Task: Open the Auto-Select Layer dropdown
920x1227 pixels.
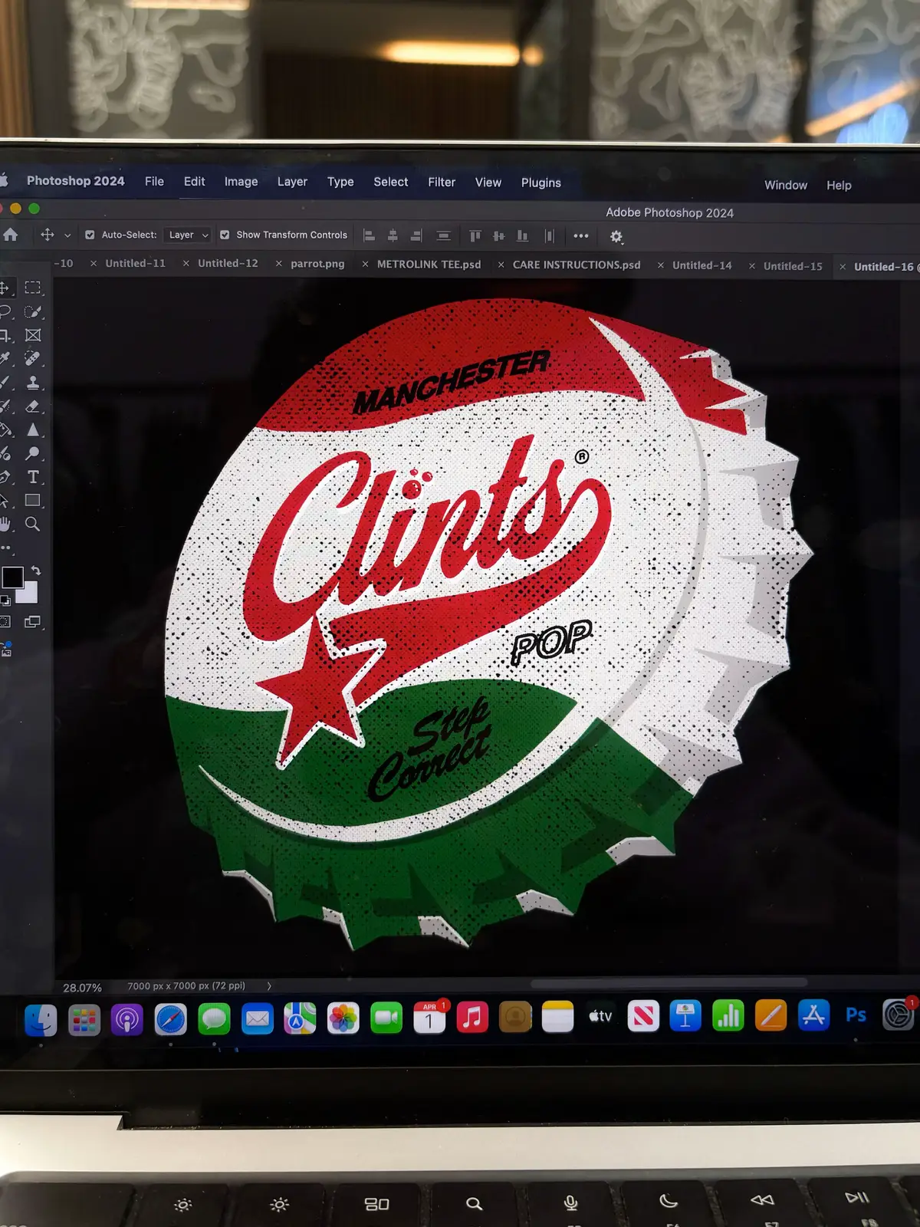Action: coord(188,235)
